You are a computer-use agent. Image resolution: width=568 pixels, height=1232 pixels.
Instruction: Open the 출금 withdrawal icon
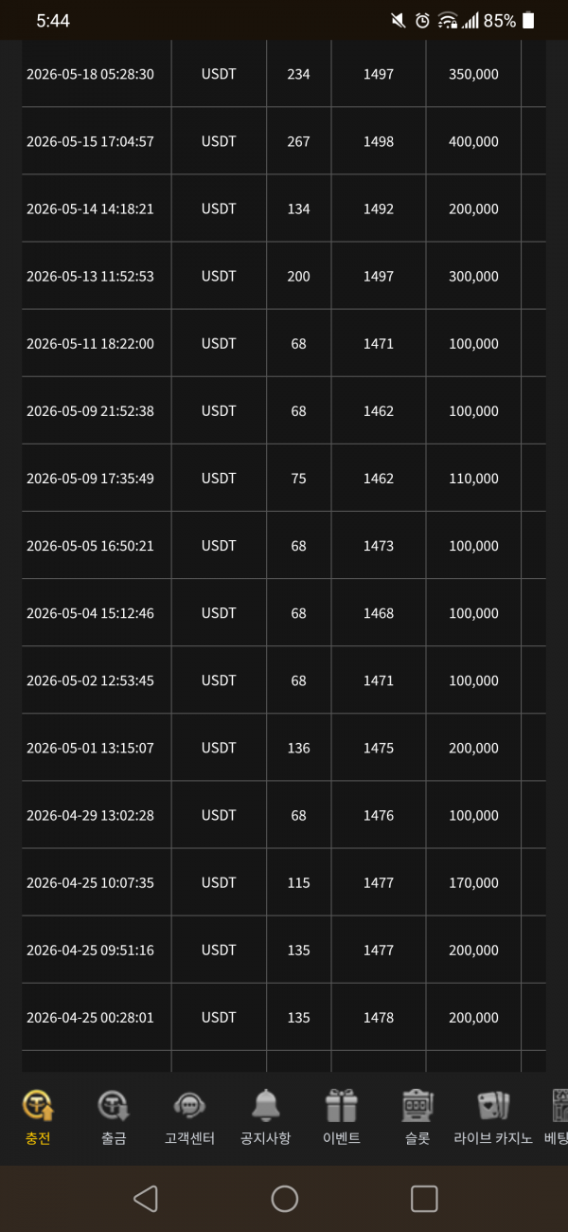(x=114, y=1105)
